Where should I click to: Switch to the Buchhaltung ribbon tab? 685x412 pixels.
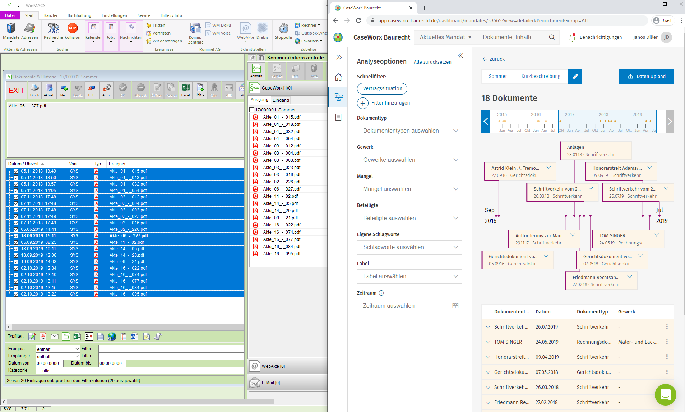click(x=79, y=15)
